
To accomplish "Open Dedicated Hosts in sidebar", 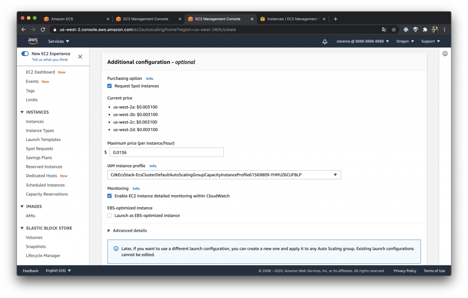I will click(x=41, y=176).
